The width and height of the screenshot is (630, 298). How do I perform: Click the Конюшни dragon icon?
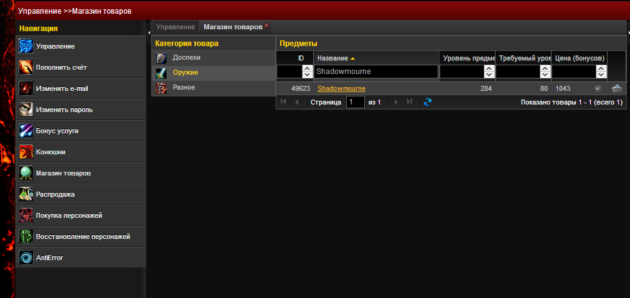click(26, 152)
